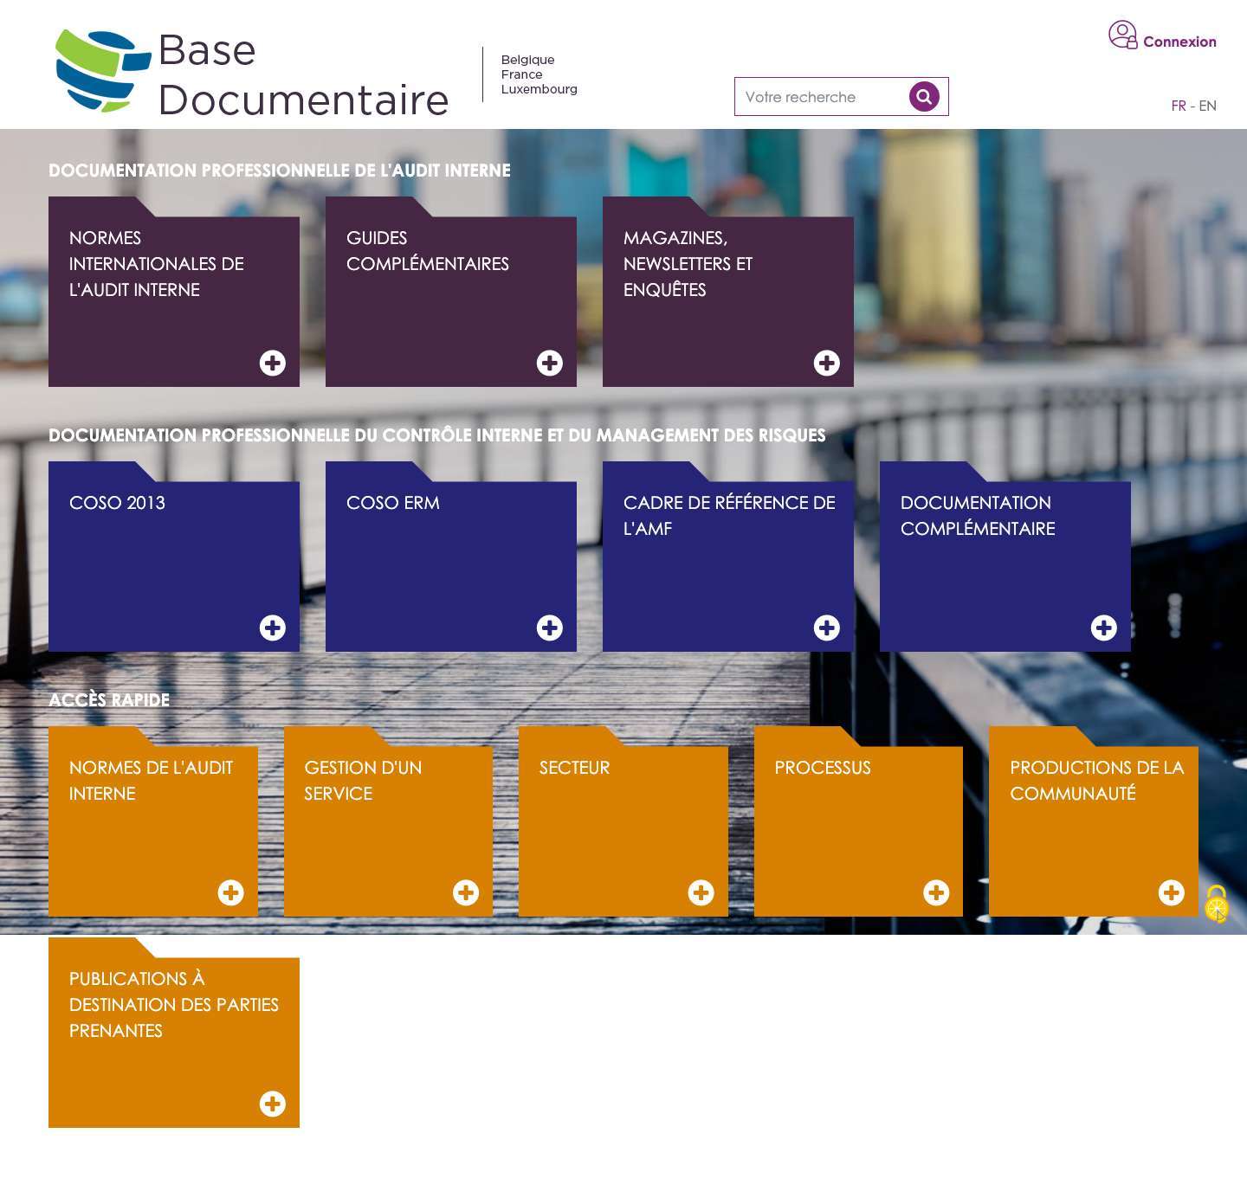Open the France country link

pyautogui.click(x=521, y=74)
